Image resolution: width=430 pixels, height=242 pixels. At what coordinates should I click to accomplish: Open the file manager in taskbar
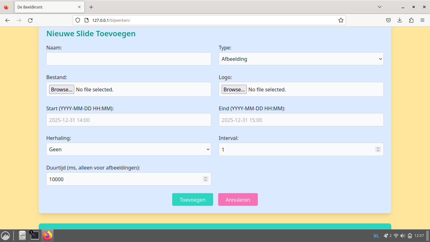pyautogui.click(x=22, y=235)
